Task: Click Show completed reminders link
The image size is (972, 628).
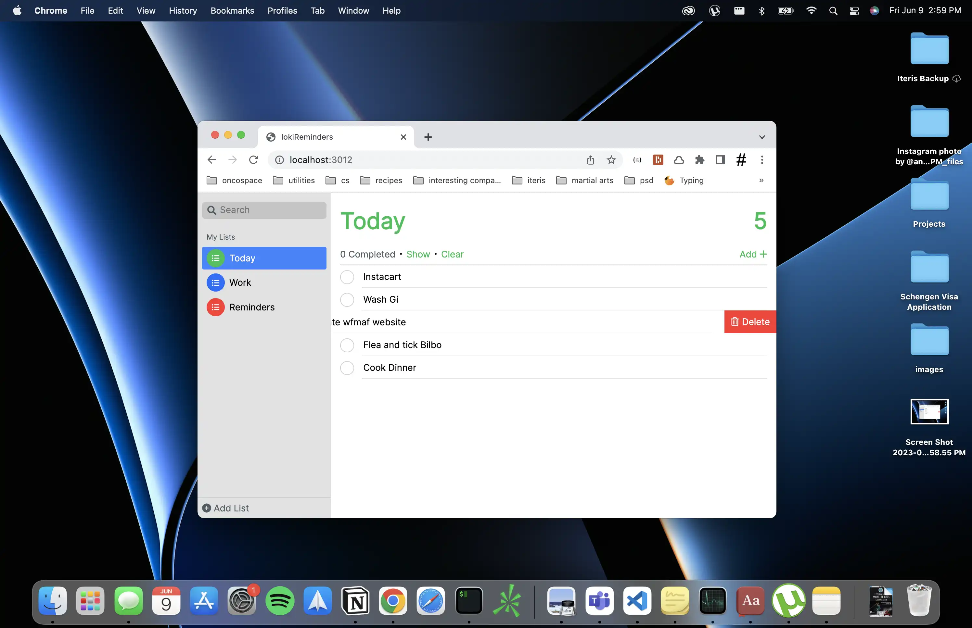Action: (418, 254)
